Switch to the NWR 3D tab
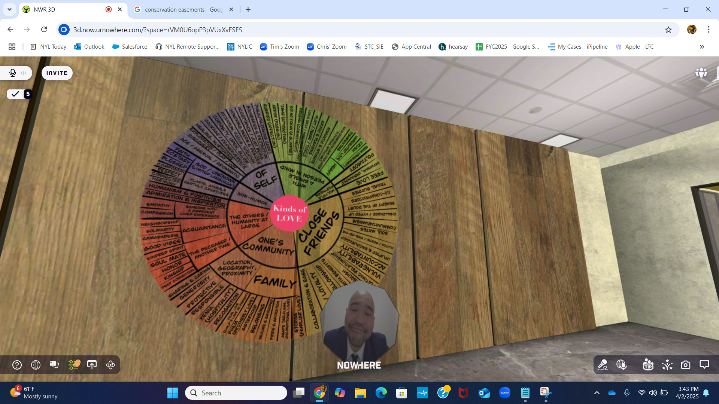 (x=67, y=9)
